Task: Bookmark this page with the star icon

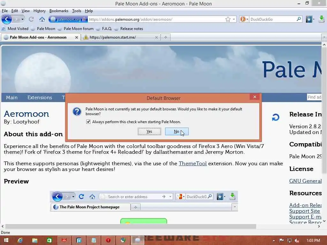Action: pyautogui.click(x=228, y=19)
